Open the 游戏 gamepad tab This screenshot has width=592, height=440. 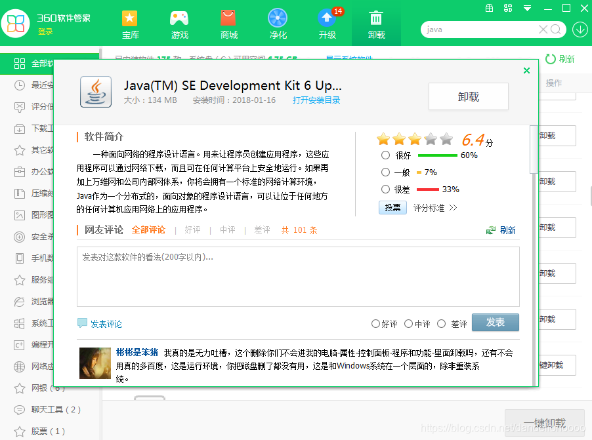179,24
